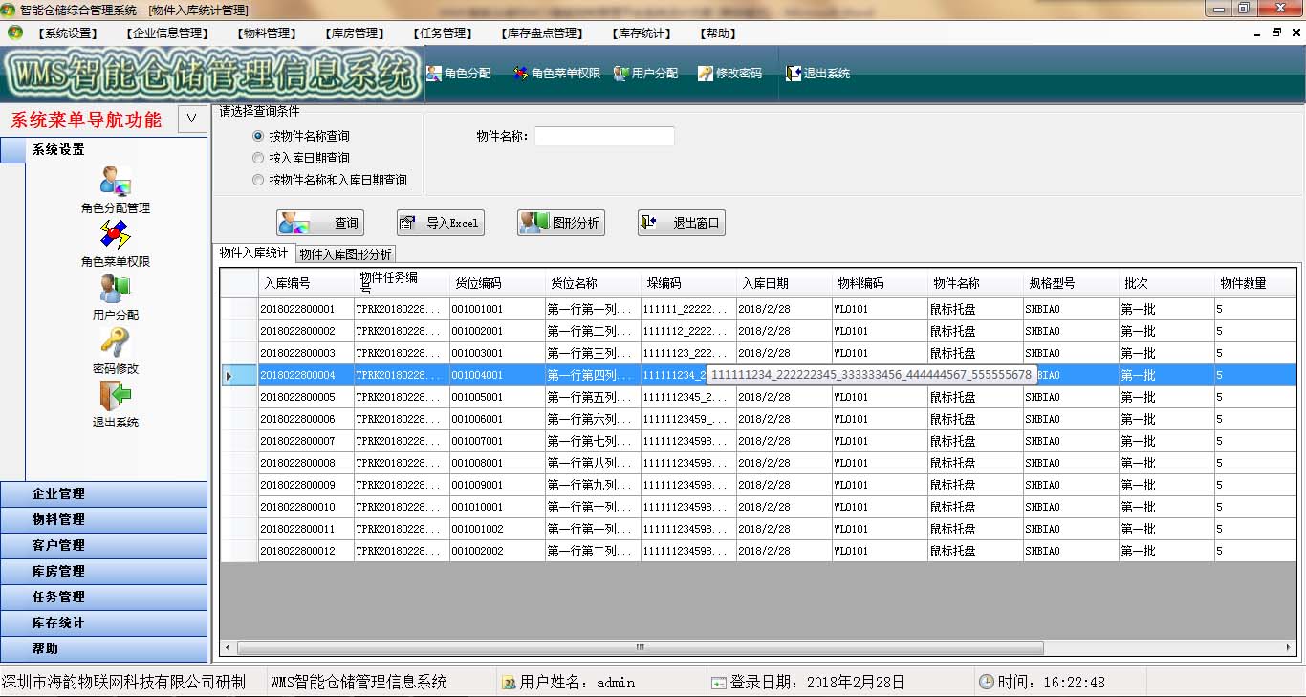Click the 导入Excel button

pyautogui.click(x=441, y=223)
